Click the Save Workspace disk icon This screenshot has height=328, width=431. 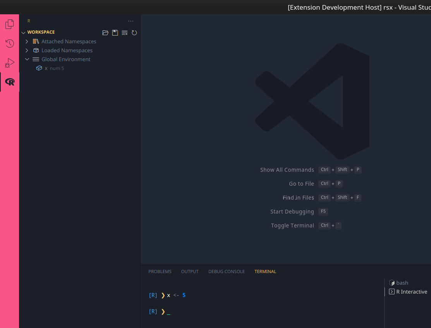[x=115, y=32]
